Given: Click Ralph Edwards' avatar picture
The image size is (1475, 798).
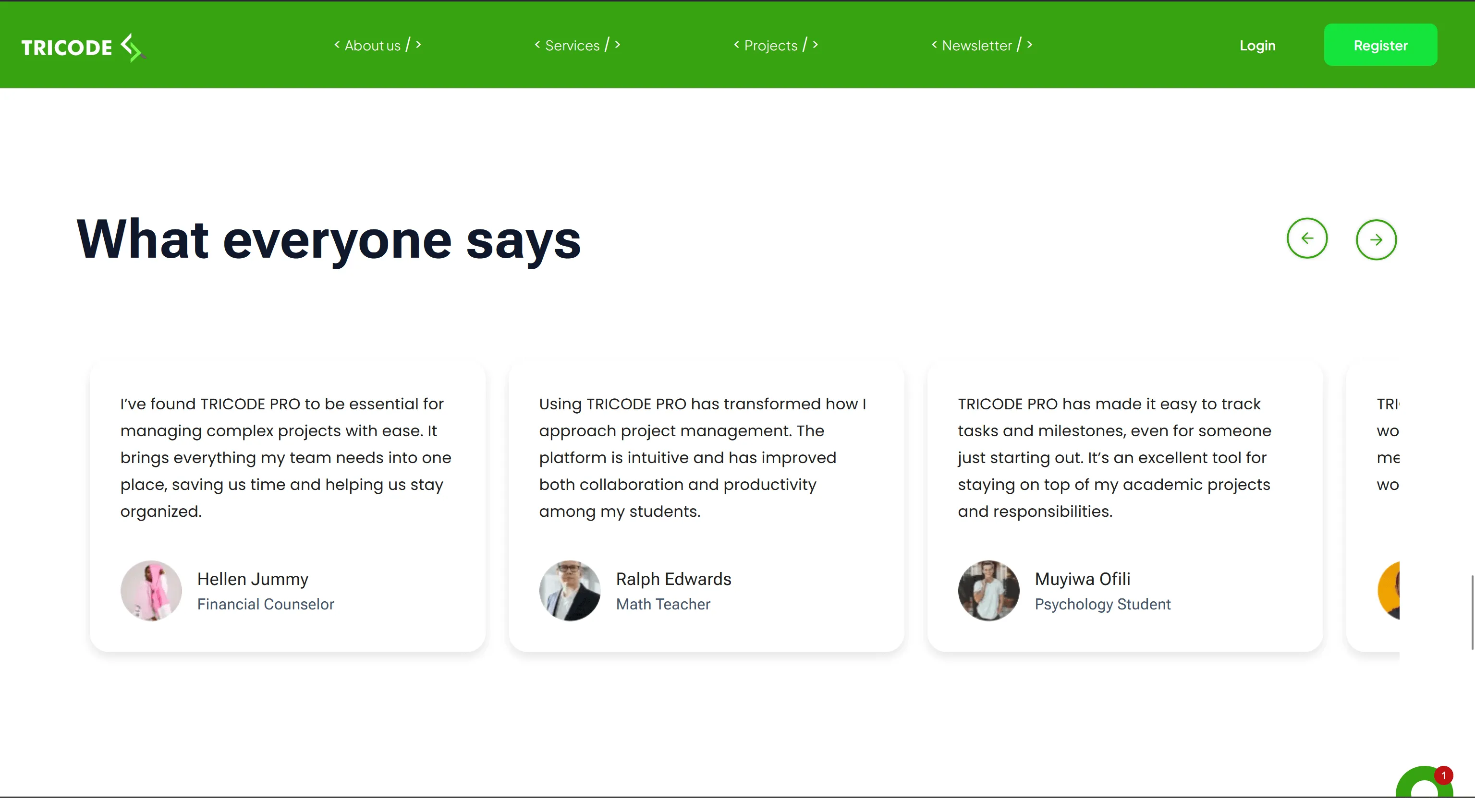Looking at the screenshot, I should [x=570, y=590].
